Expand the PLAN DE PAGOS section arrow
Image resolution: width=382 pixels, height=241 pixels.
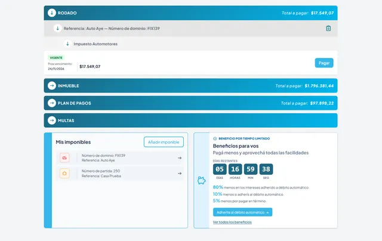pos(52,103)
